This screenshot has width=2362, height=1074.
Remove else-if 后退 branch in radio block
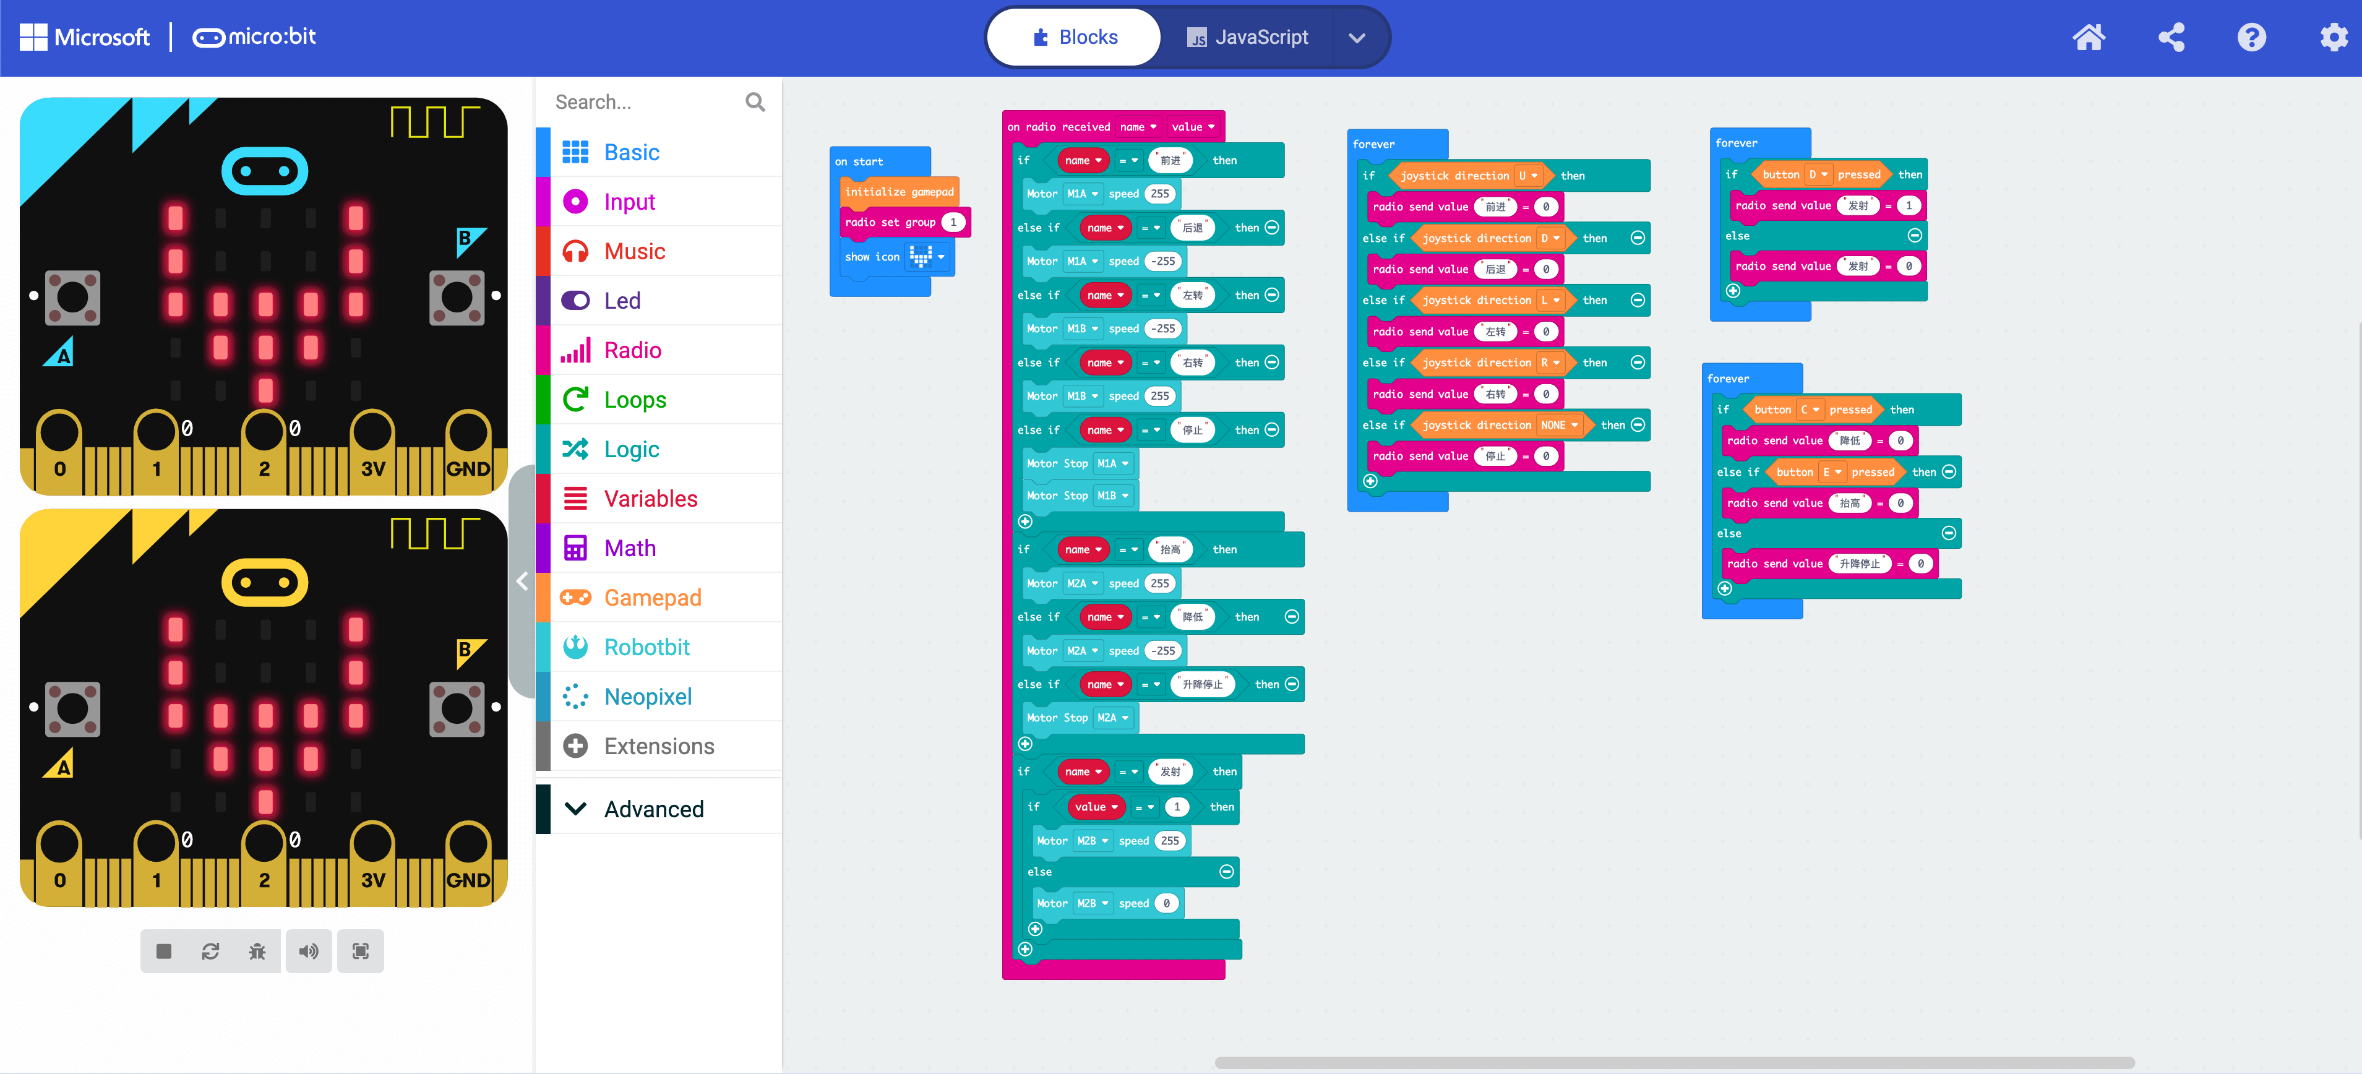pos(1272,228)
